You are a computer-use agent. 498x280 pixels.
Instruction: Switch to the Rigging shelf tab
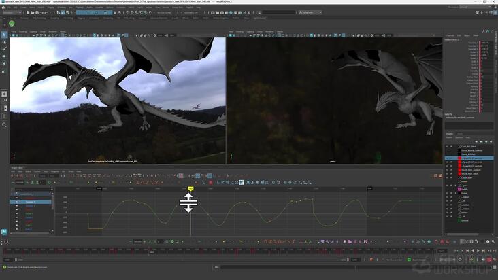(82, 18)
